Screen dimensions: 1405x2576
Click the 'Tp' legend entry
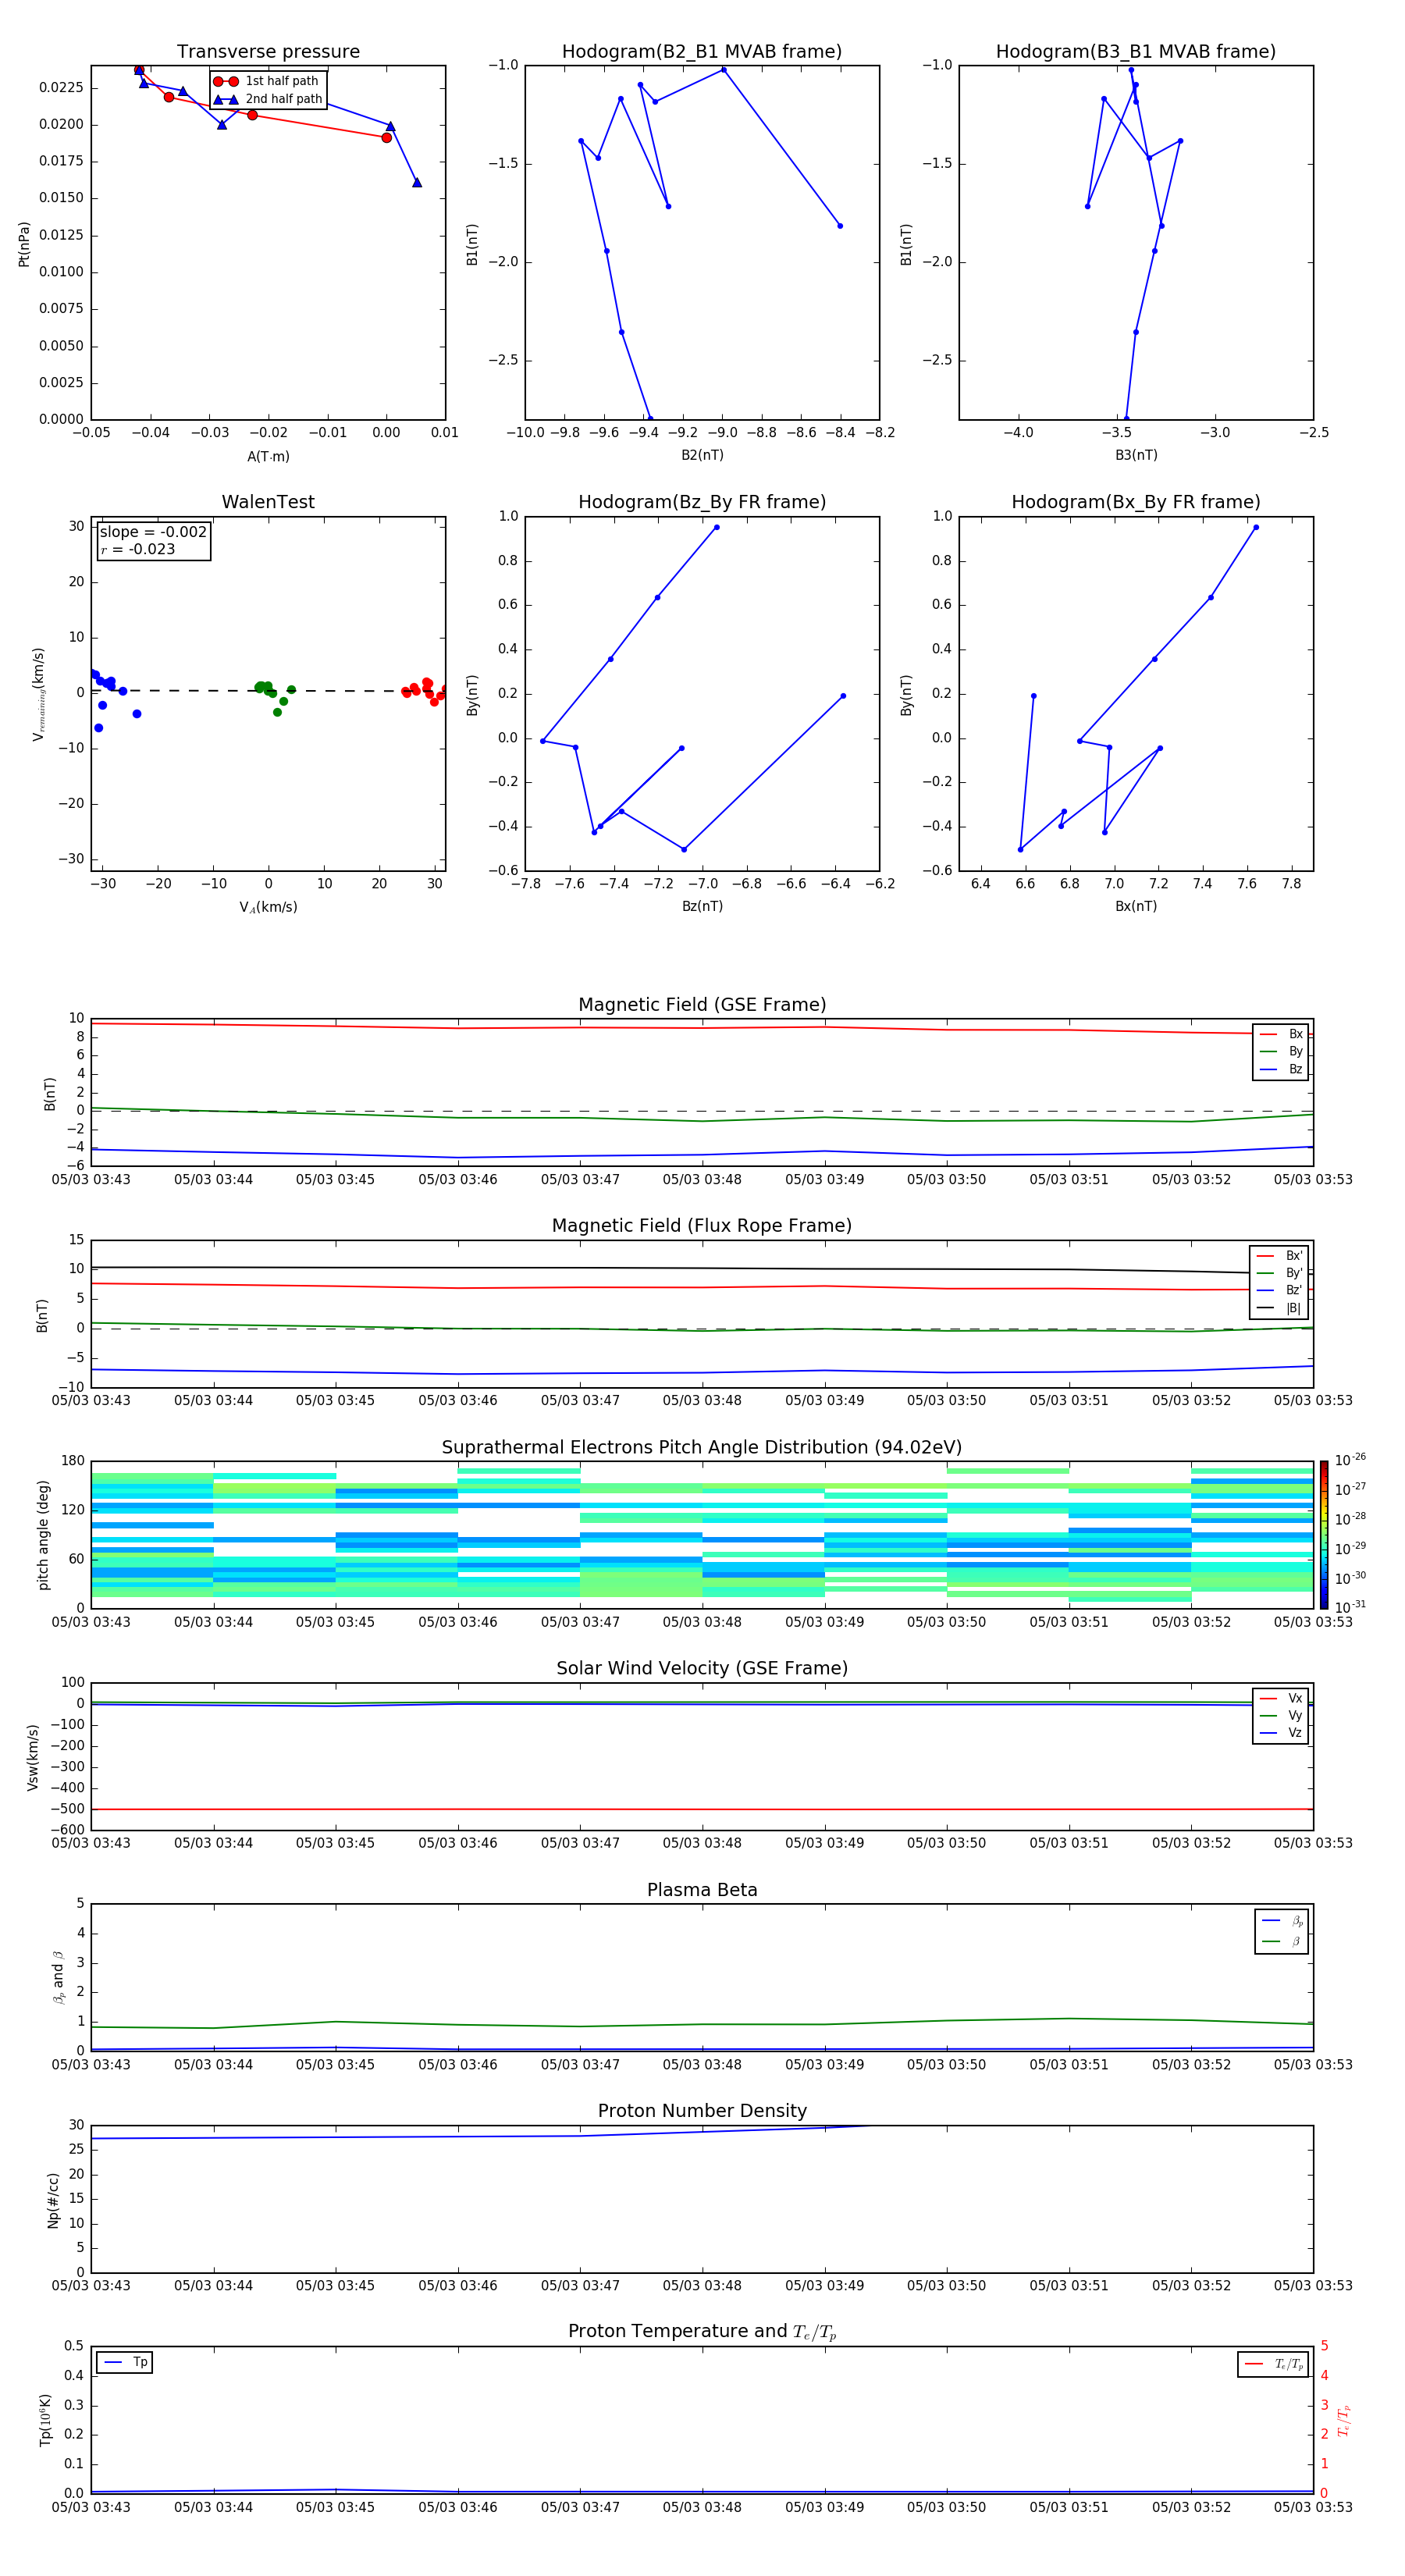click(125, 2362)
